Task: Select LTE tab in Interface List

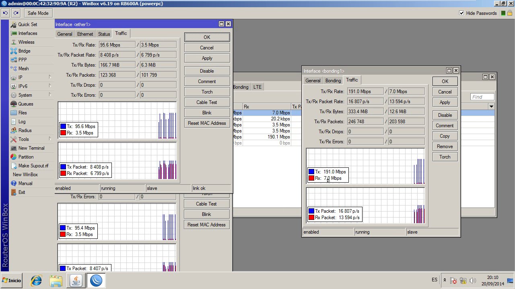Action: pyautogui.click(x=257, y=87)
